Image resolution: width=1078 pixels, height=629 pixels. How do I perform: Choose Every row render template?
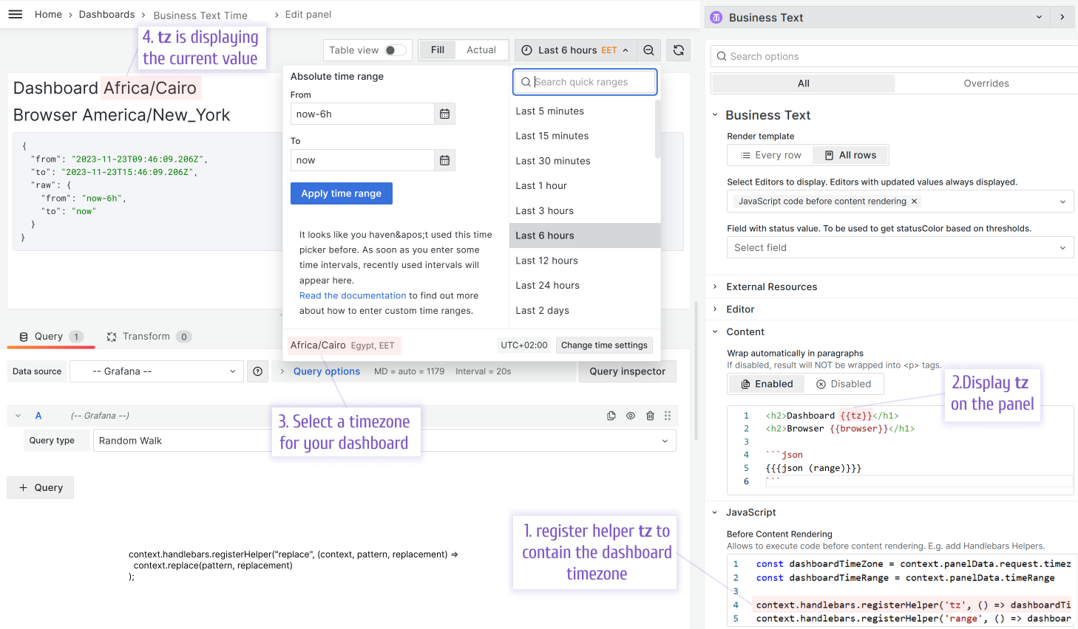coord(770,155)
